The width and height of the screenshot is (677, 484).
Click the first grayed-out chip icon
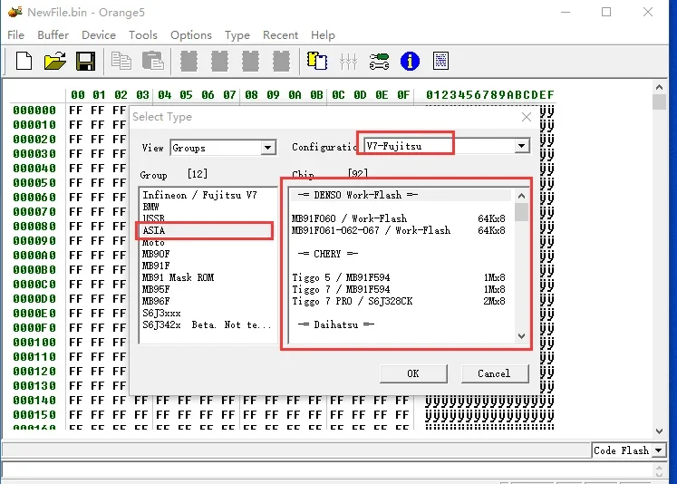tap(189, 61)
